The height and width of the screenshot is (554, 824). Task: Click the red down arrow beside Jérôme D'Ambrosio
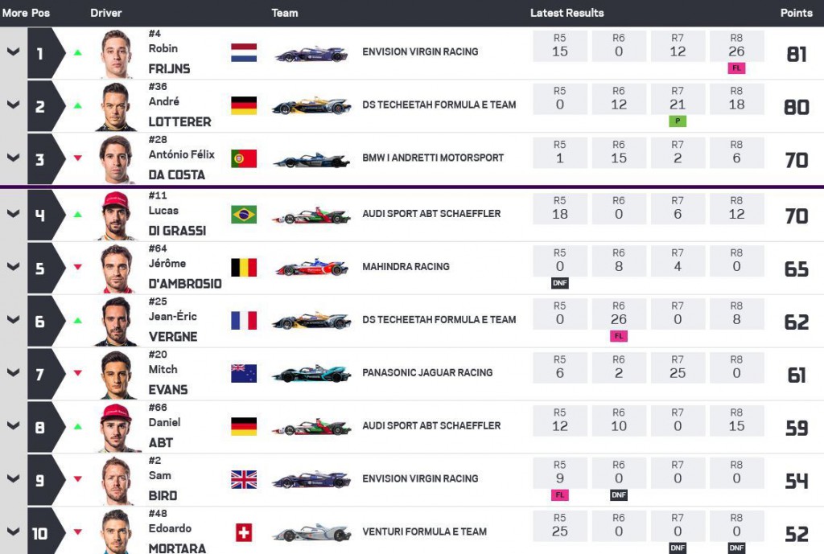[78, 267]
